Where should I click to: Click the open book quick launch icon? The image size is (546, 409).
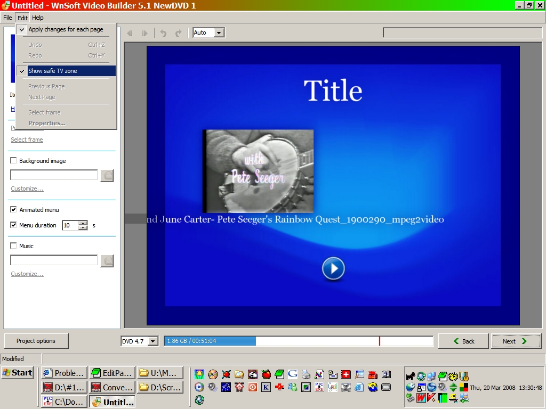[x=386, y=374]
